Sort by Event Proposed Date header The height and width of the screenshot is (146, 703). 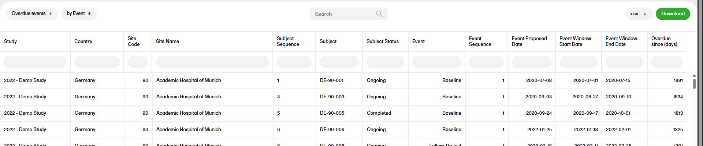(x=529, y=41)
